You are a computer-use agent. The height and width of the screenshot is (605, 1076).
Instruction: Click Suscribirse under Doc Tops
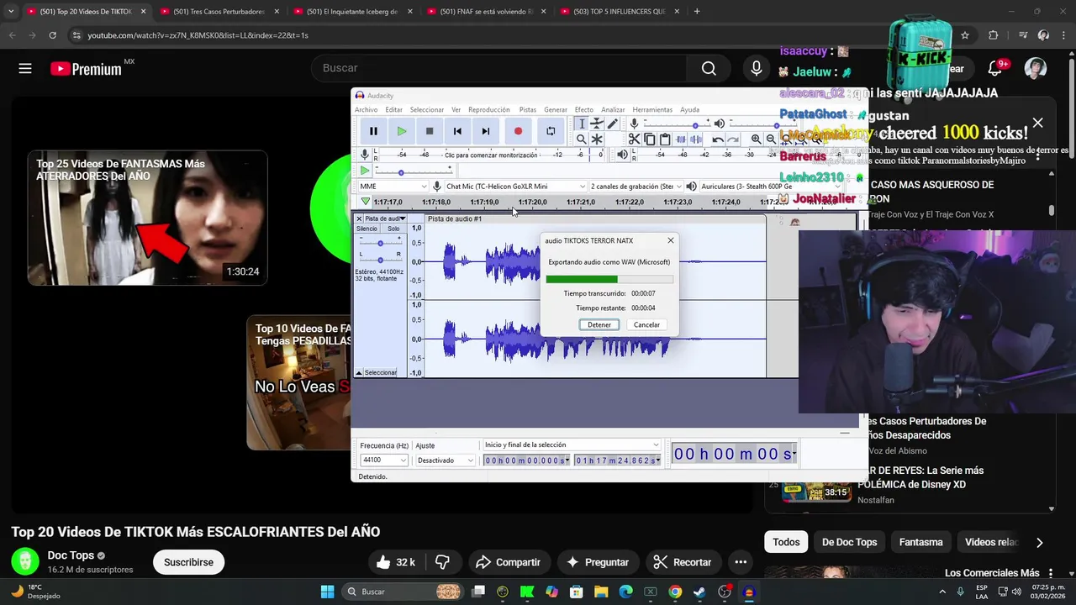pos(188,562)
